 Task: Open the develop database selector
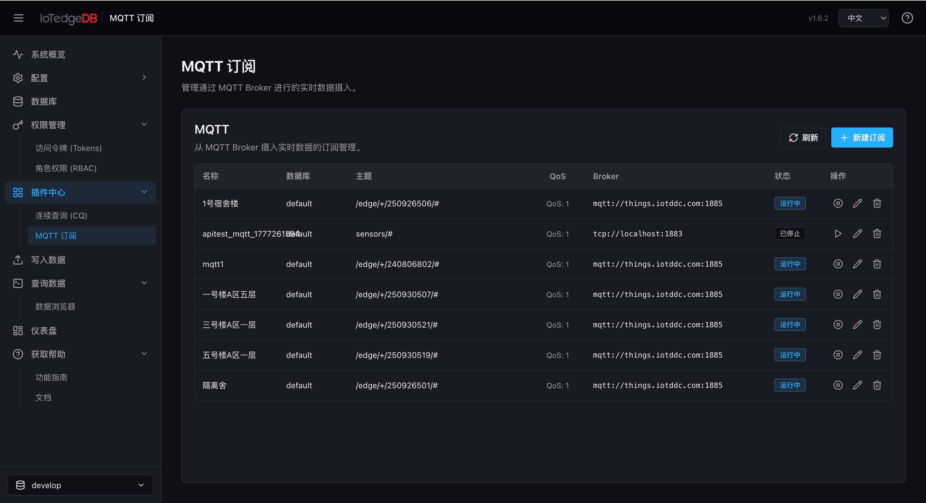[x=80, y=485]
